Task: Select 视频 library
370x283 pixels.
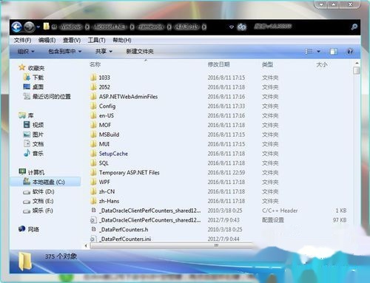Action: [38, 125]
